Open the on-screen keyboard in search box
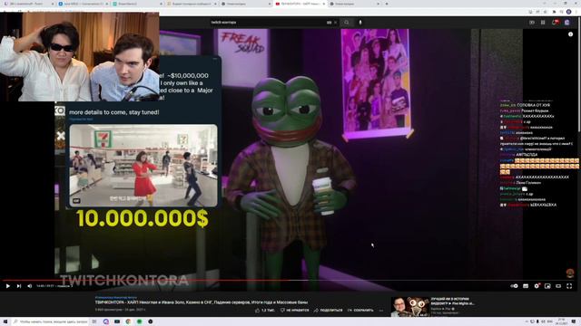Screen dimensions: 581x326 pos(329,22)
